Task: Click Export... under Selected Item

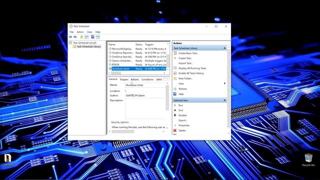Action: point(182,120)
